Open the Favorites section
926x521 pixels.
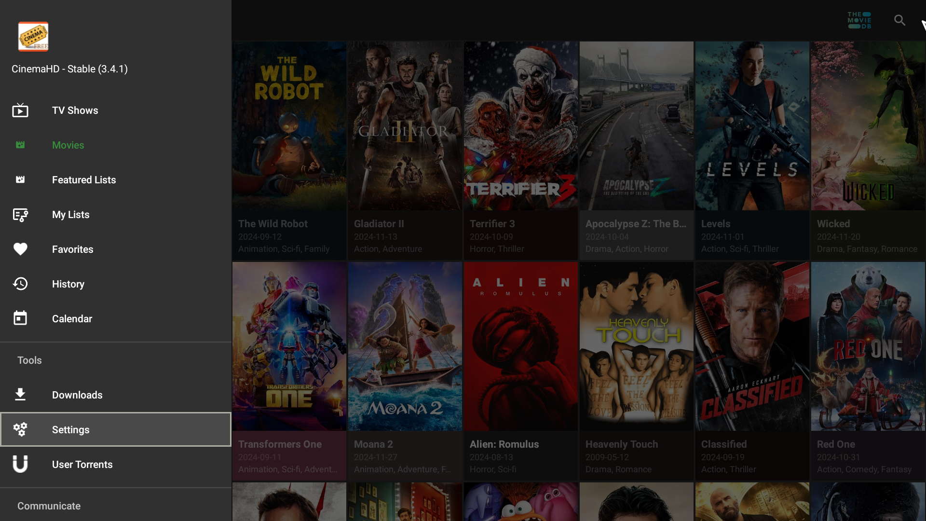pos(116,249)
